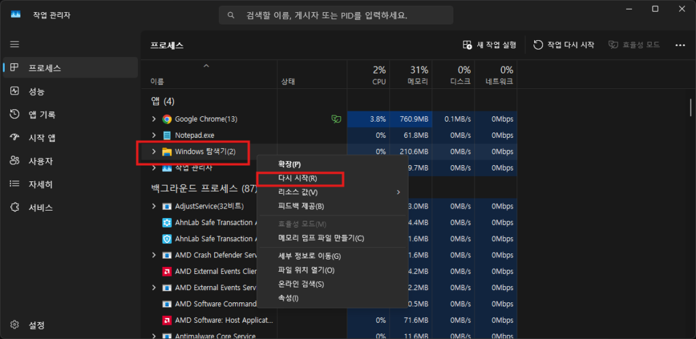Click the 새 작업 실행 button
Viewport: 696px width, 339px height.
489,45
